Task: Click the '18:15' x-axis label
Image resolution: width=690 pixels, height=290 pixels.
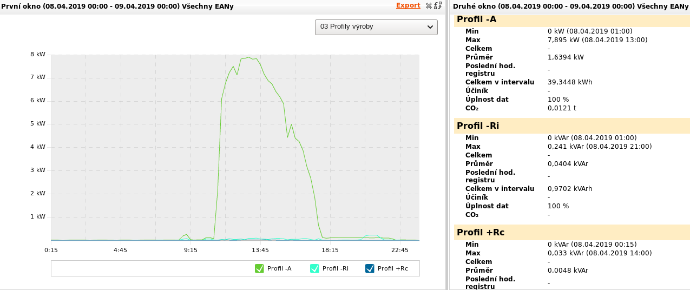Action: [330, 250]
